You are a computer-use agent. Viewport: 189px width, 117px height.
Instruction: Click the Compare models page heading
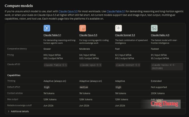19,6
